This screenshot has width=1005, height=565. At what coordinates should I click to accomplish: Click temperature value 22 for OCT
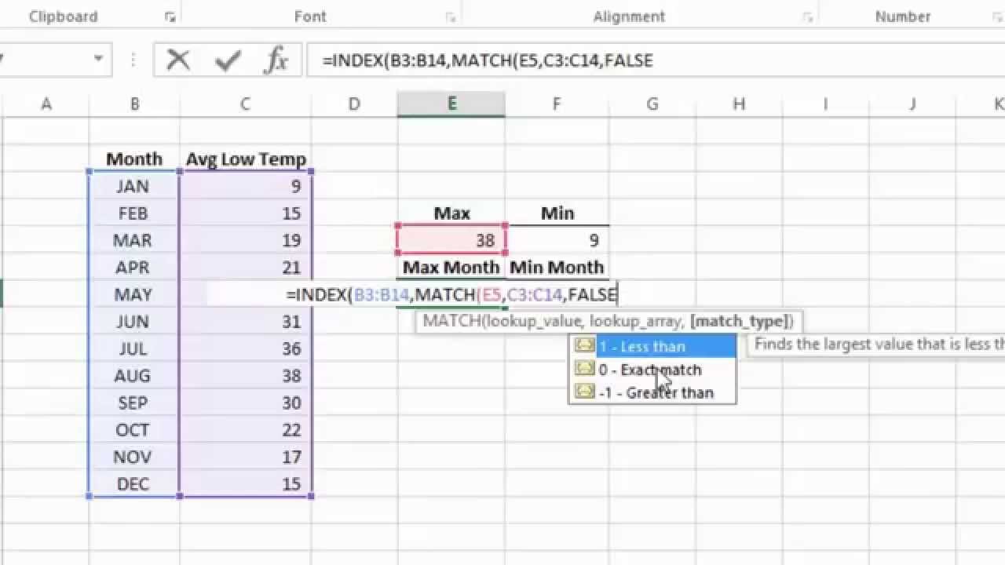tap(246, 430)
